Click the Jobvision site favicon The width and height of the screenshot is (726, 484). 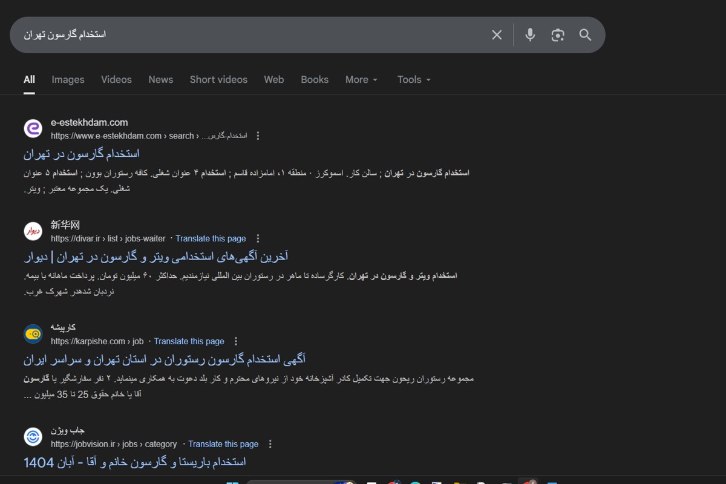(x=33, y=436)
